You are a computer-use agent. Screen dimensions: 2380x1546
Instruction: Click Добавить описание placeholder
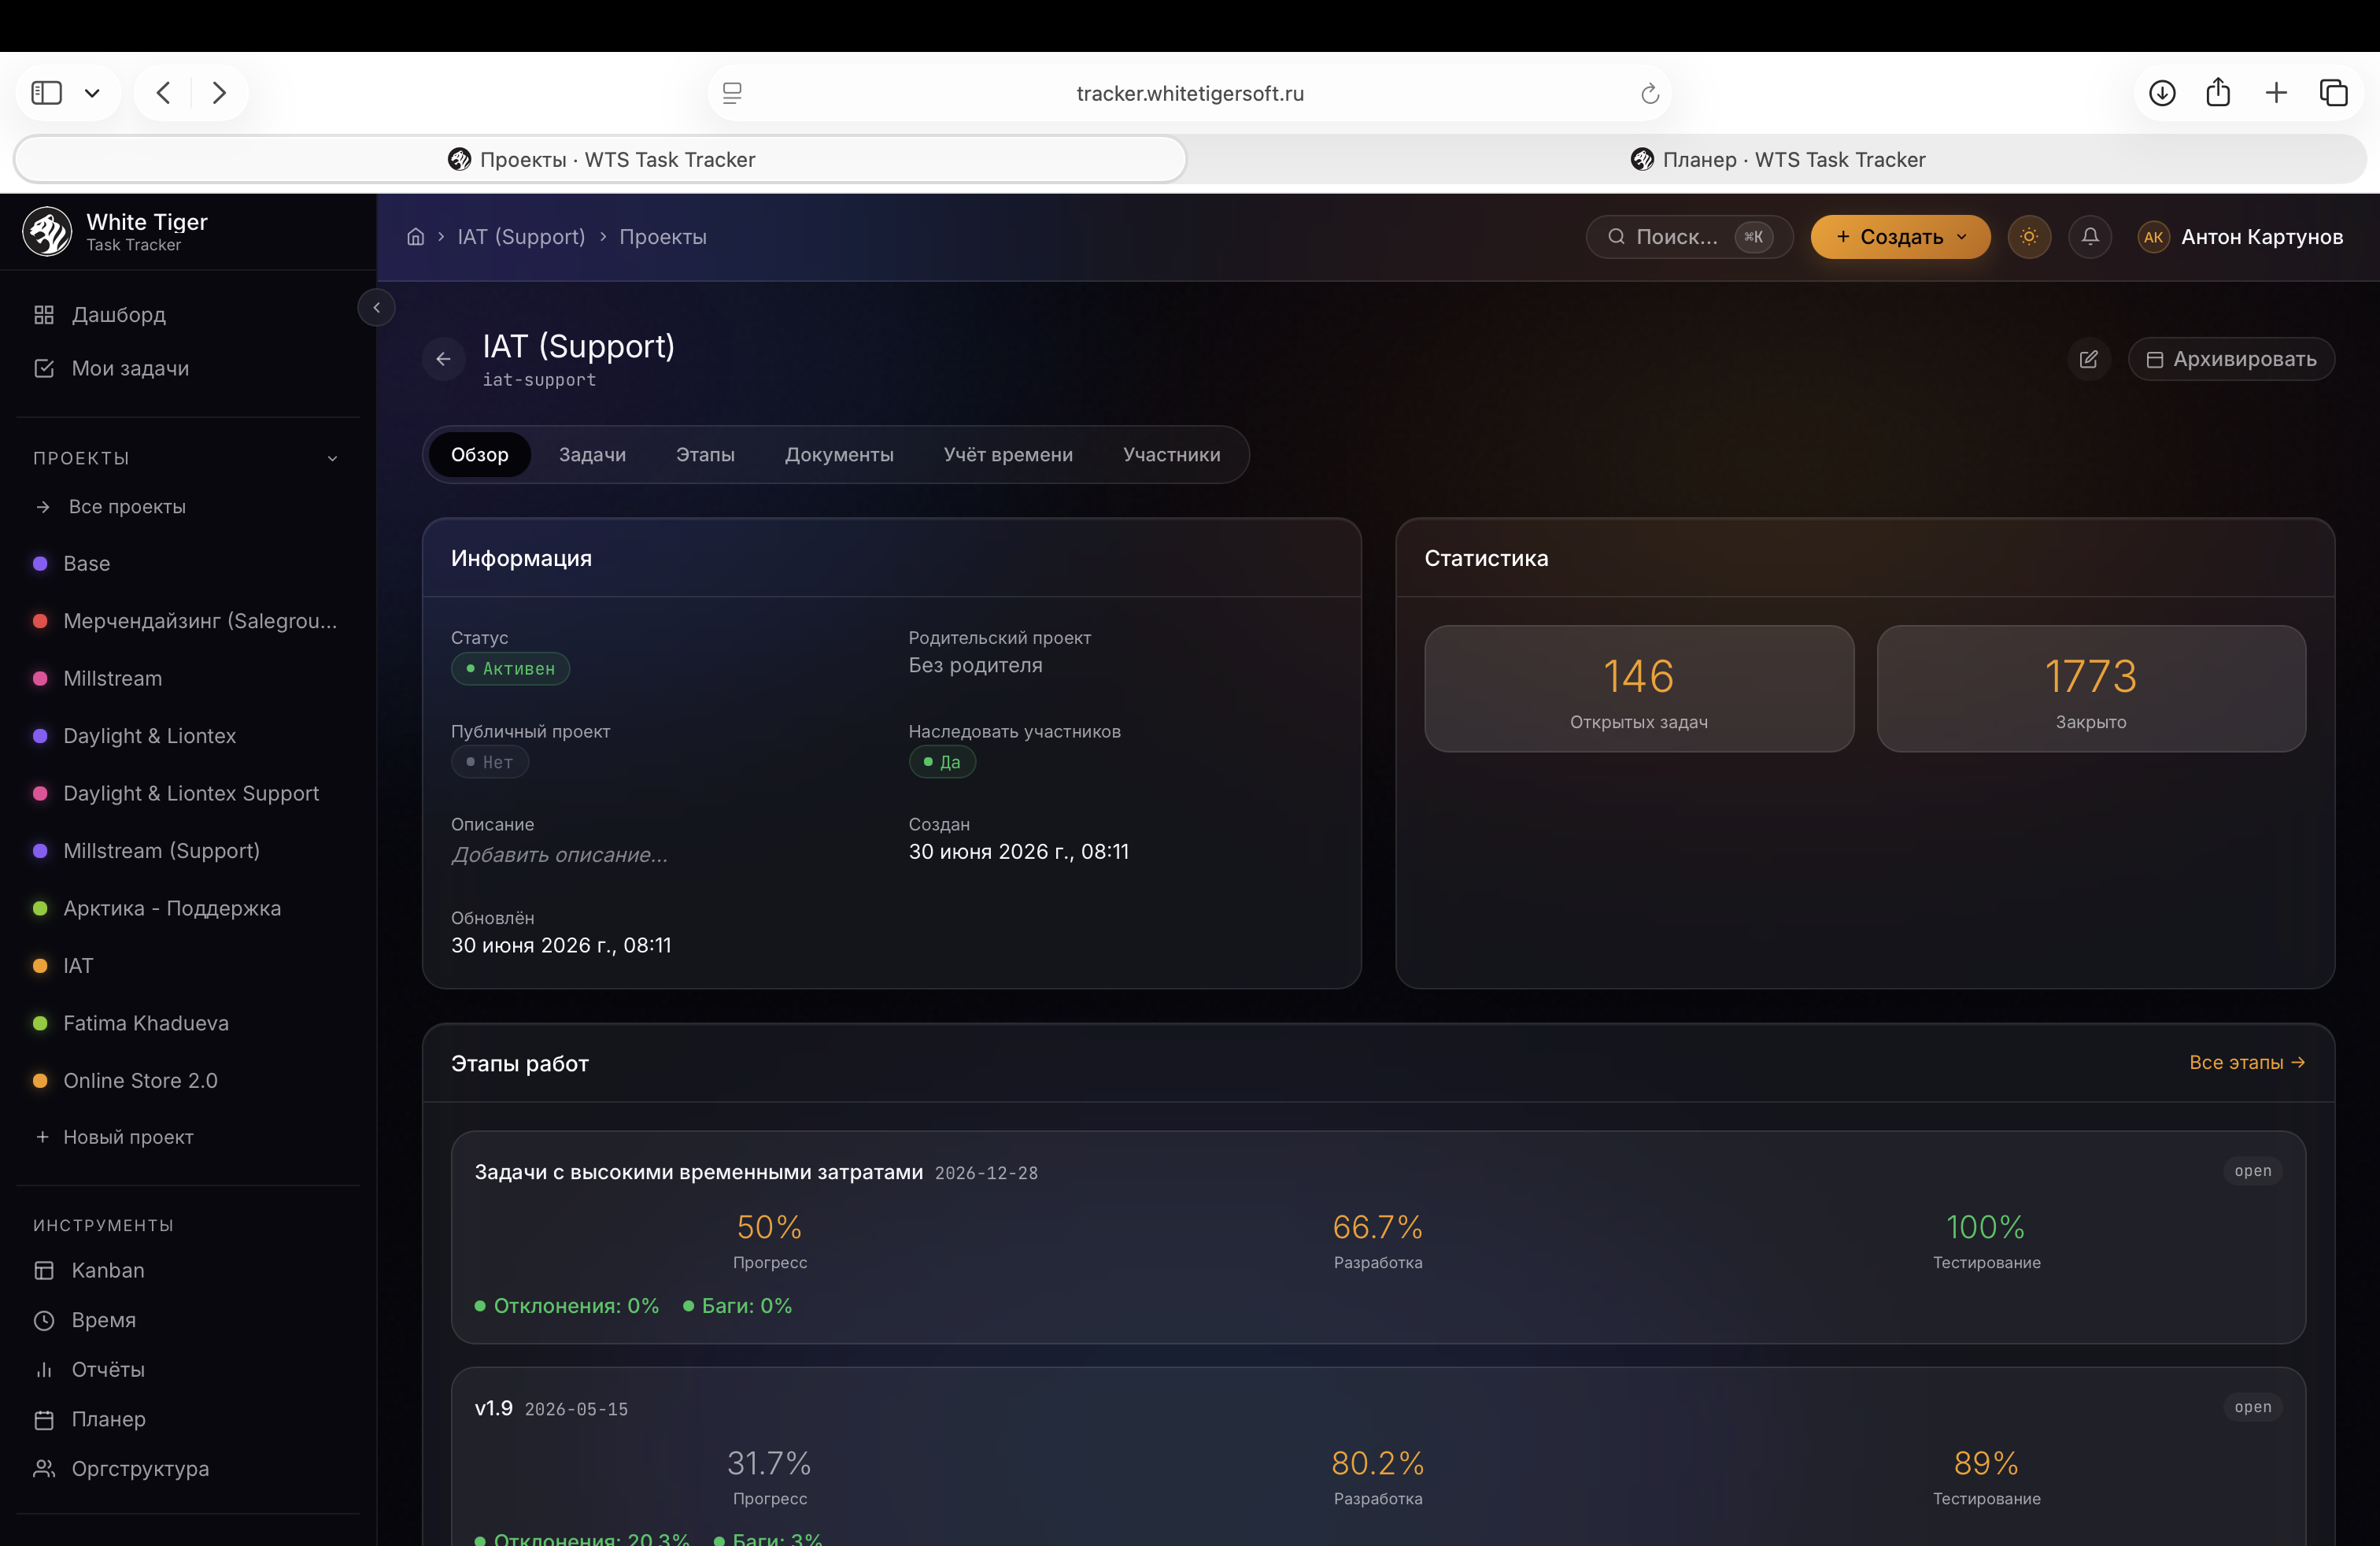(x=559, y=855)
